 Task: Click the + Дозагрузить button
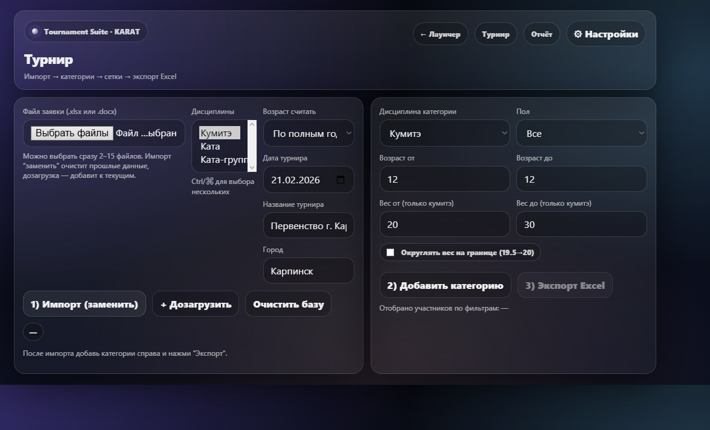(196, 305)
